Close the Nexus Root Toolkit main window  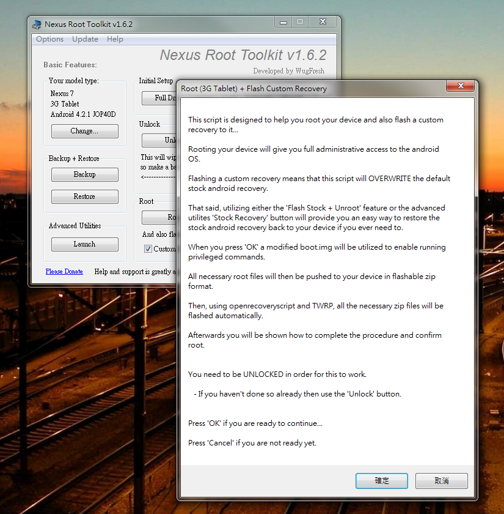[x=323, y=21]
